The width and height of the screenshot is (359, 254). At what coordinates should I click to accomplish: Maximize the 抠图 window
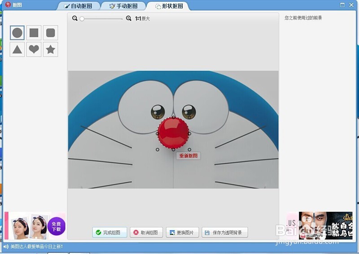(342, 5)
